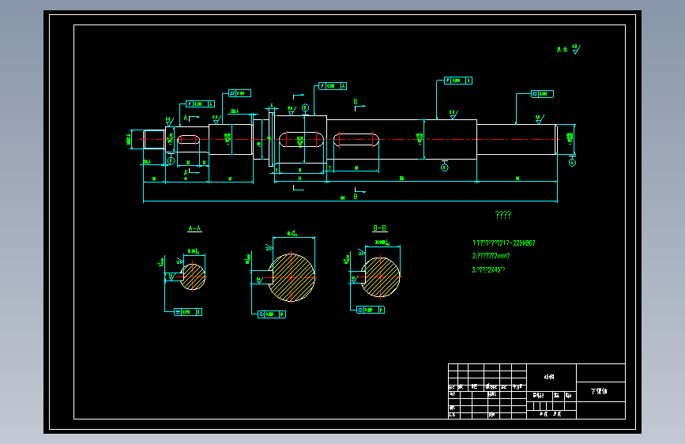Select the keyway slot right of the collar

pos(356,140)
